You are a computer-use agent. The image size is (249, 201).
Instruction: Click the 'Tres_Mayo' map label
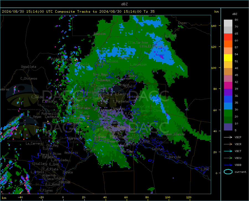click(x=100, y=74)
